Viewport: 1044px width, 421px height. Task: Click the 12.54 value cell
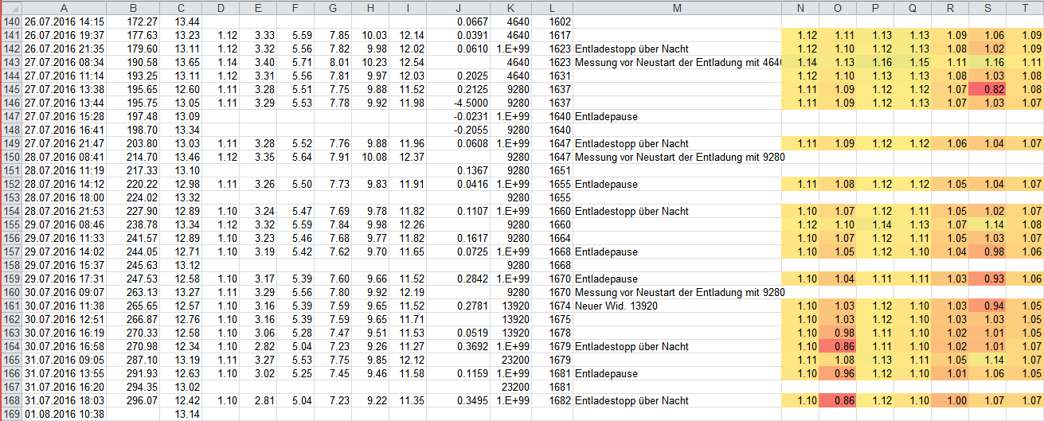click(408, 62)
